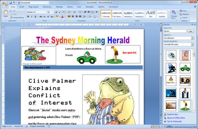Viewport: 198px width, 129px height.
Task: Toggle Superscript formatting
Action: (x=48, y=16)
